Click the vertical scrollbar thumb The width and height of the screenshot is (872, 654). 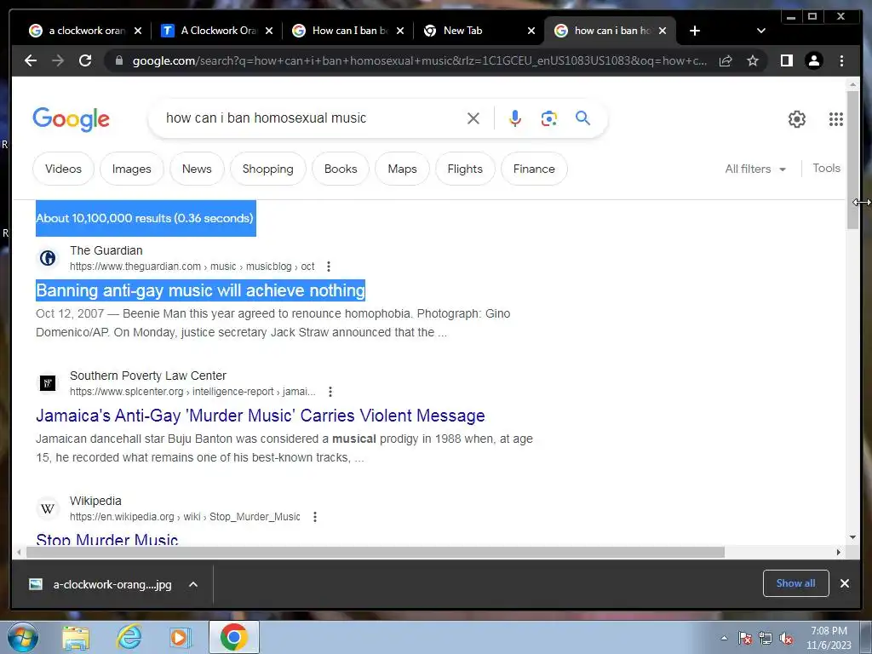coord(852,159)
